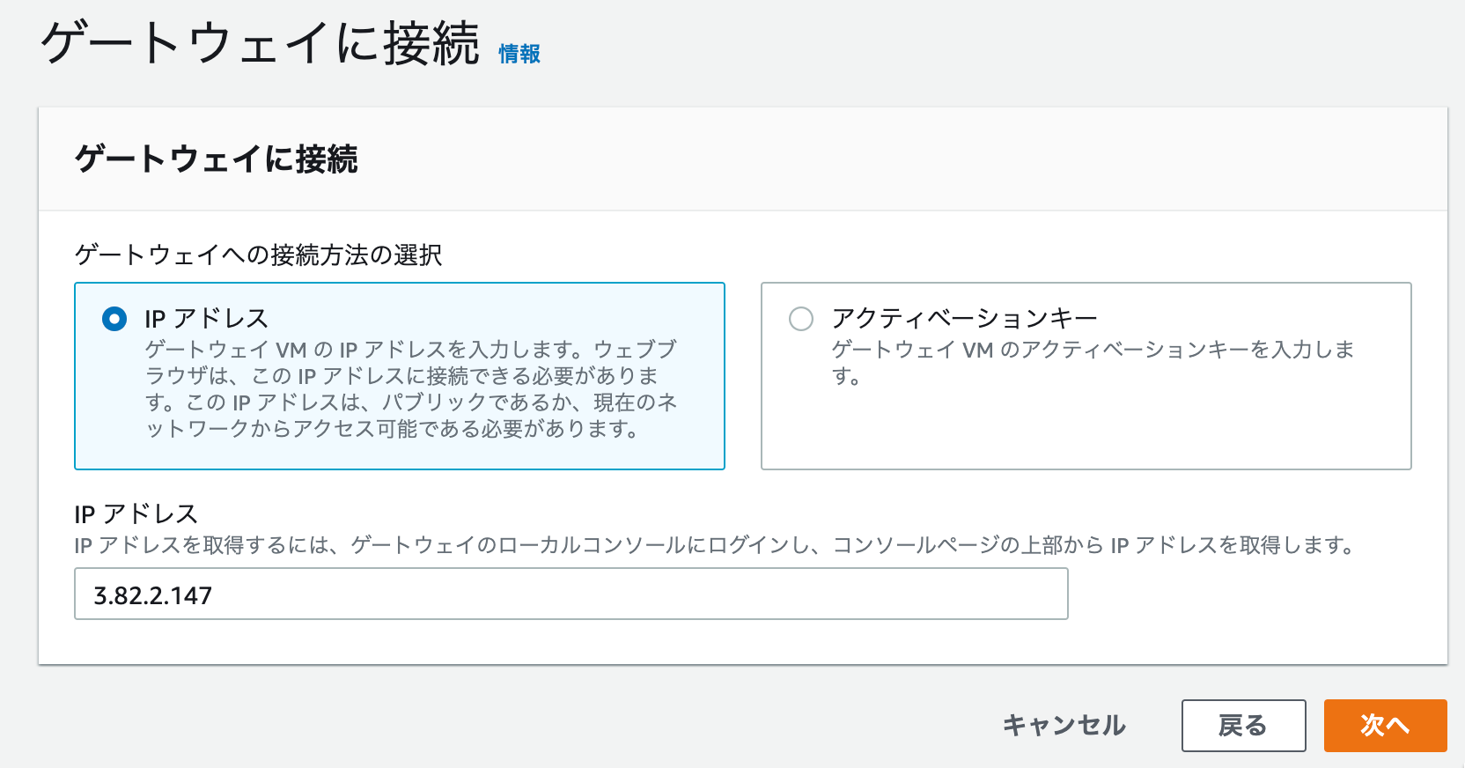Select the アクティベーションキー radio button
1465x768 pixels.
[801, 318]
